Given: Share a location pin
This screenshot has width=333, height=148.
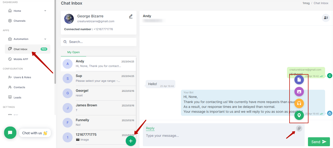Looking at the screenshot, I should click(299, 115).
